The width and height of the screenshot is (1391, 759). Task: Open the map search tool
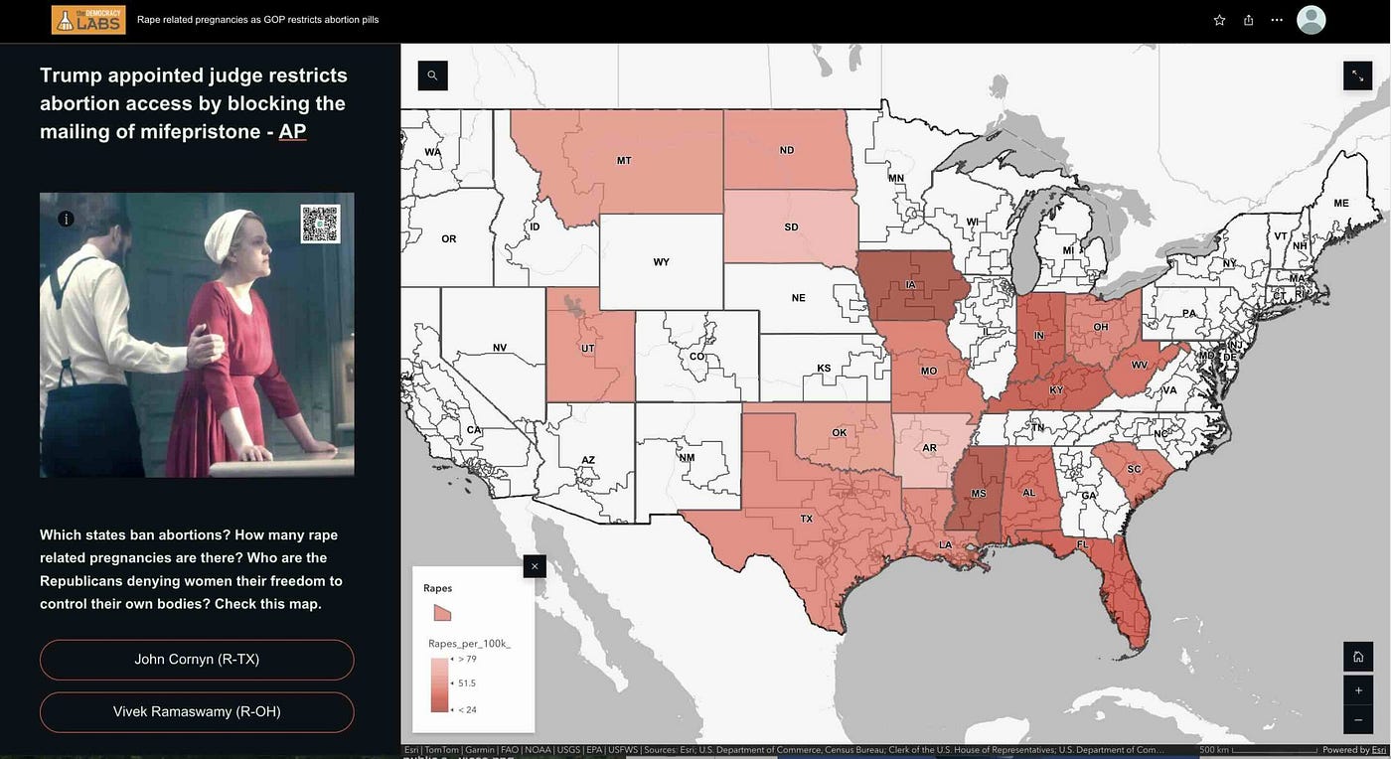(x=432, y=76)
